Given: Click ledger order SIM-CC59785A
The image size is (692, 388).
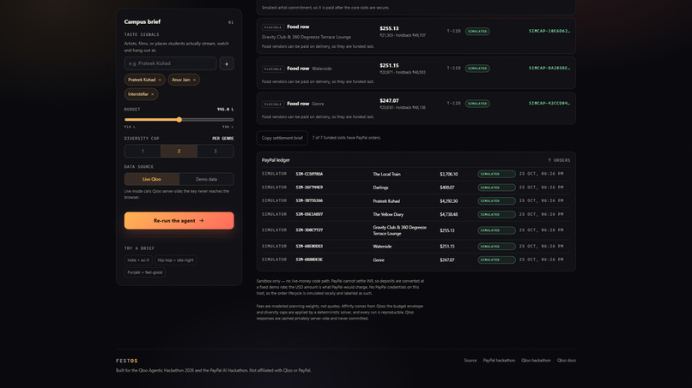Looking at the screenshot, I should pyautogui.click(x=309, y=174).
